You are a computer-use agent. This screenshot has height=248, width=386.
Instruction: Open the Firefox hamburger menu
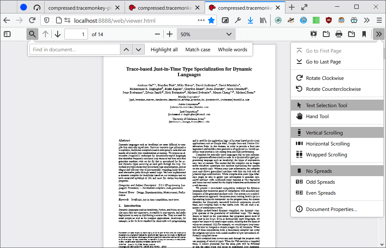click(x=379, y=21)
